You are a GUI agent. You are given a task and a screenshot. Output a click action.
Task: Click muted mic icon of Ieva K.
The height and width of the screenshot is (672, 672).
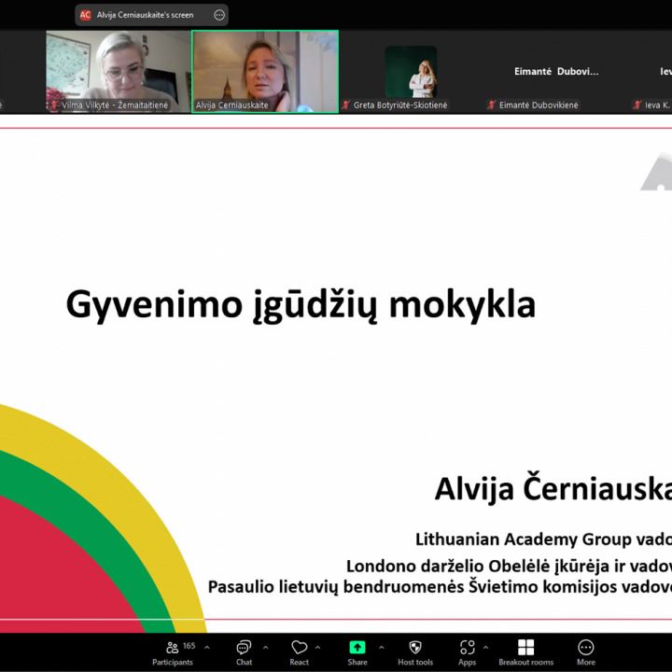click(637, 105)
